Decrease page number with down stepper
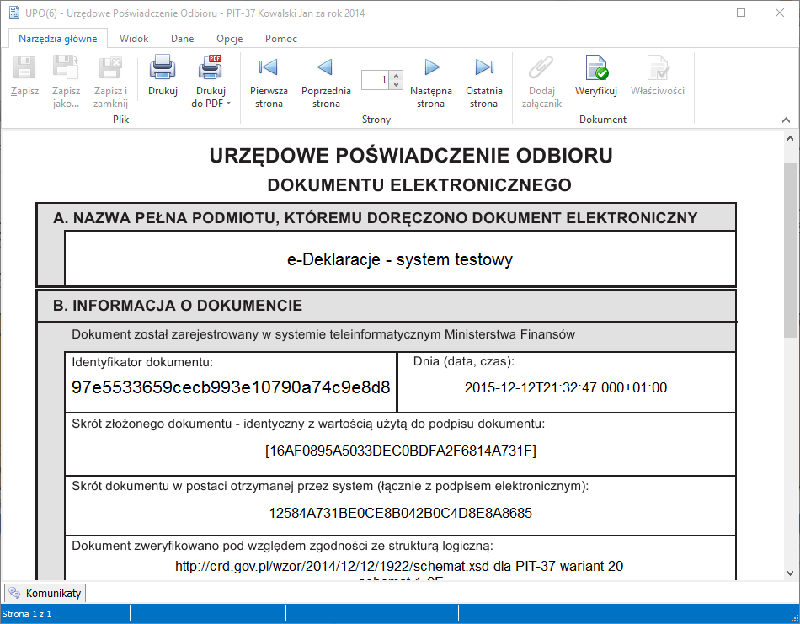The image size is (800, 624). (397, 85)
